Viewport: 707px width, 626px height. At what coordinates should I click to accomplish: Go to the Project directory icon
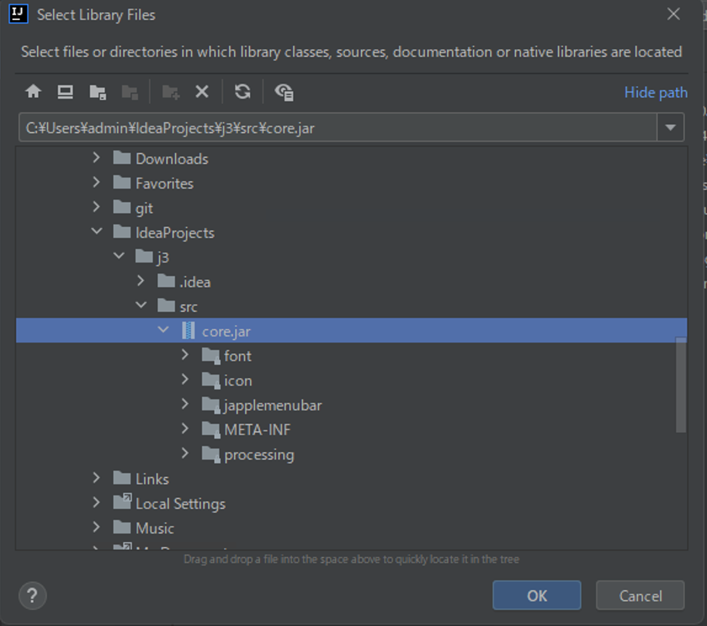97,92
